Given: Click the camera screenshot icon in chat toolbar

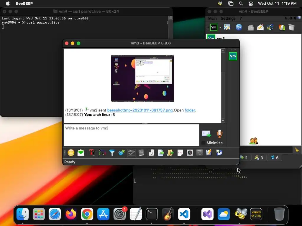Looking at the screenshot, I should [x=190, y=153].
